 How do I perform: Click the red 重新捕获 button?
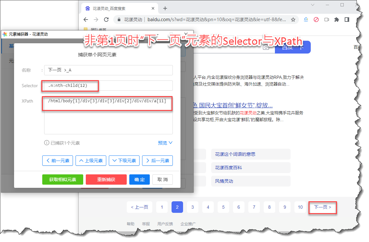(x=106, y=179)
